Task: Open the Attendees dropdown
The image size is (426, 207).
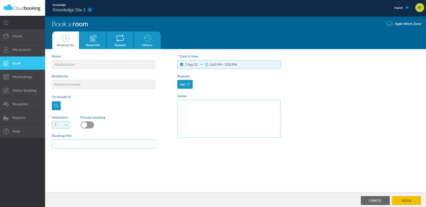Action: point(61,125)
